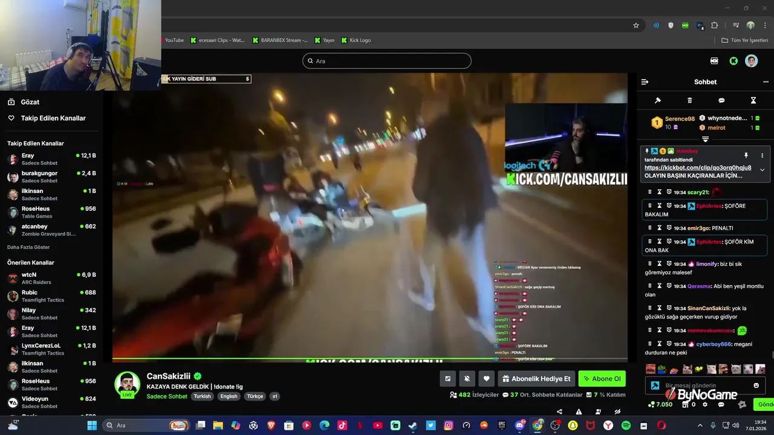The height and width of the screenshot is (435, 774).
Task: Click the speech bubble icon in chat toolbar
Action: 721,100
